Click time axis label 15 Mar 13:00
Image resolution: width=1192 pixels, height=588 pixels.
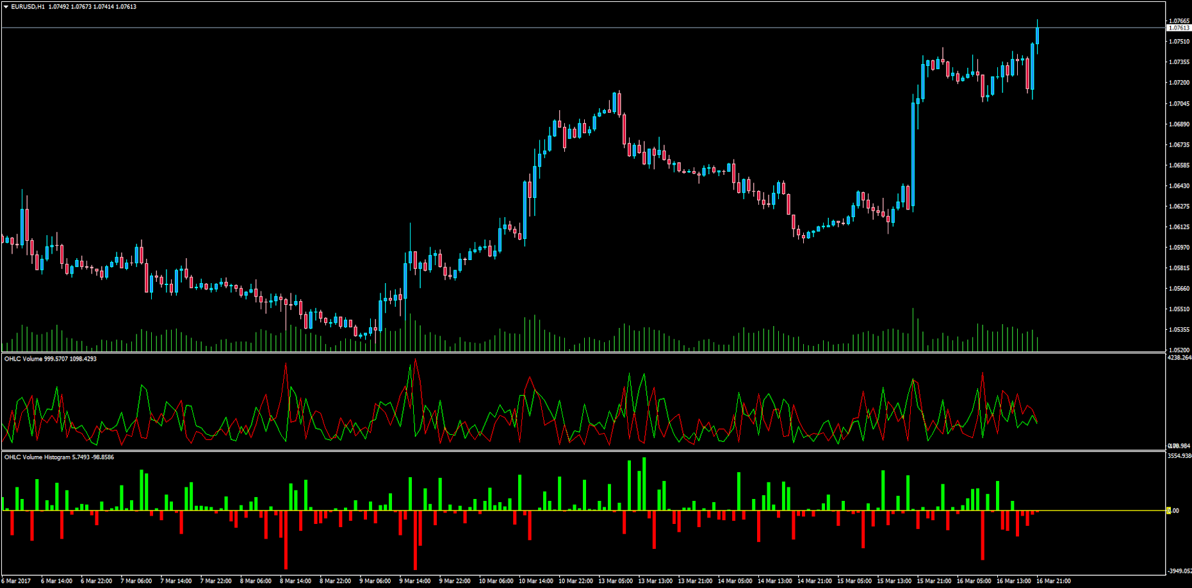tap(895, 581)
